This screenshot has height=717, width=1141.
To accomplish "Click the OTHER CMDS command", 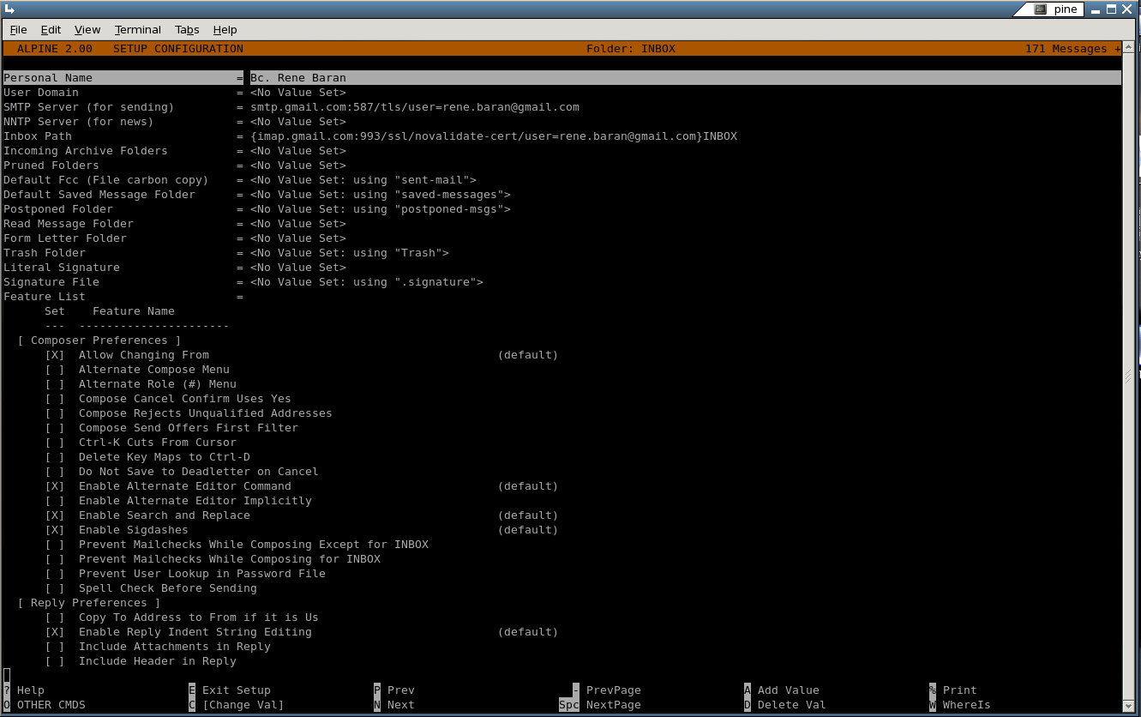I will 51,705.
